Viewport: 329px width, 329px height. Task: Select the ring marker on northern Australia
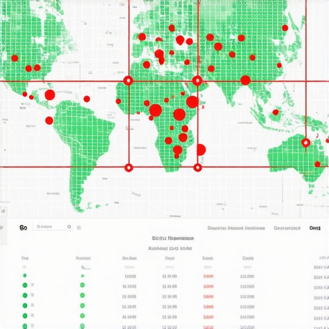pos(306,143)
